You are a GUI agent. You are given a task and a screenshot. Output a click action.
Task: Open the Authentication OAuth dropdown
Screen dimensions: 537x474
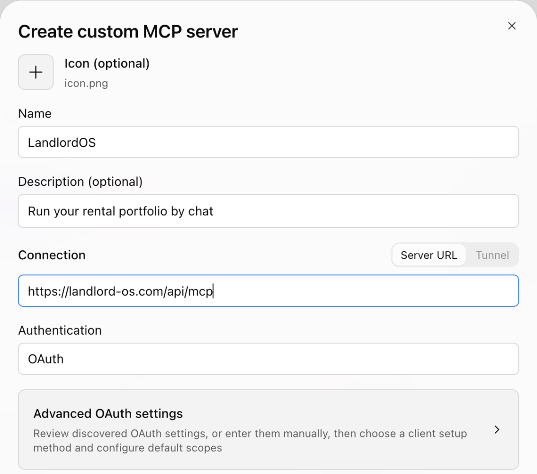tap(268, 359)
